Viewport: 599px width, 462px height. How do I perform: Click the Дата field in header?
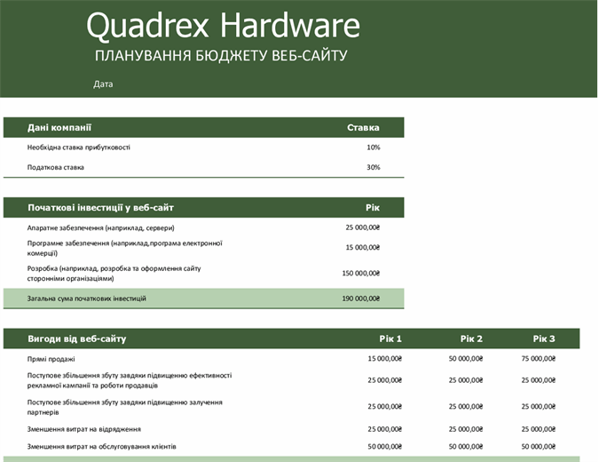pyautogui.click(x=103, y=84)
